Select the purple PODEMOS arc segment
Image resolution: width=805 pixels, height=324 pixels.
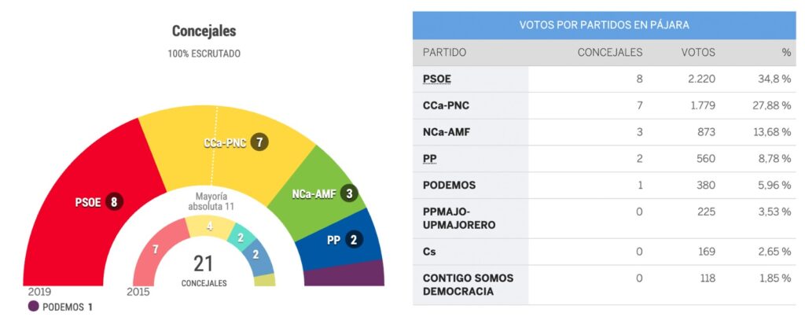[344, 274]
